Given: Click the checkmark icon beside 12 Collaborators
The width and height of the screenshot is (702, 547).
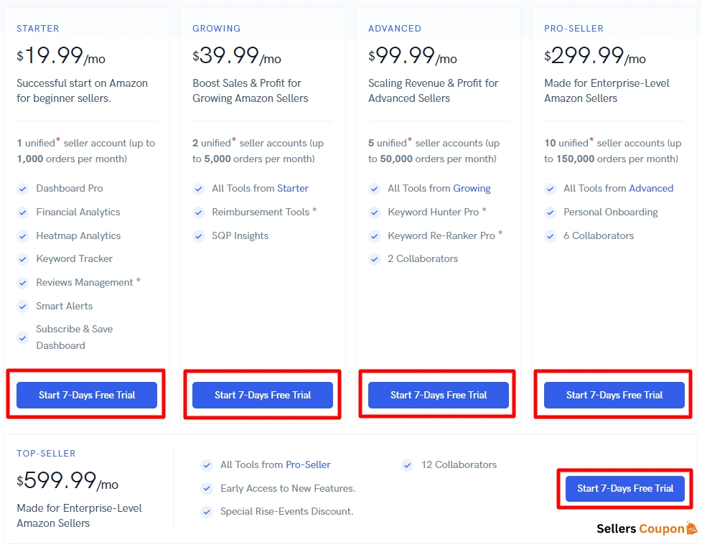Looking at the screenshot, I should (x=408, y=465).
